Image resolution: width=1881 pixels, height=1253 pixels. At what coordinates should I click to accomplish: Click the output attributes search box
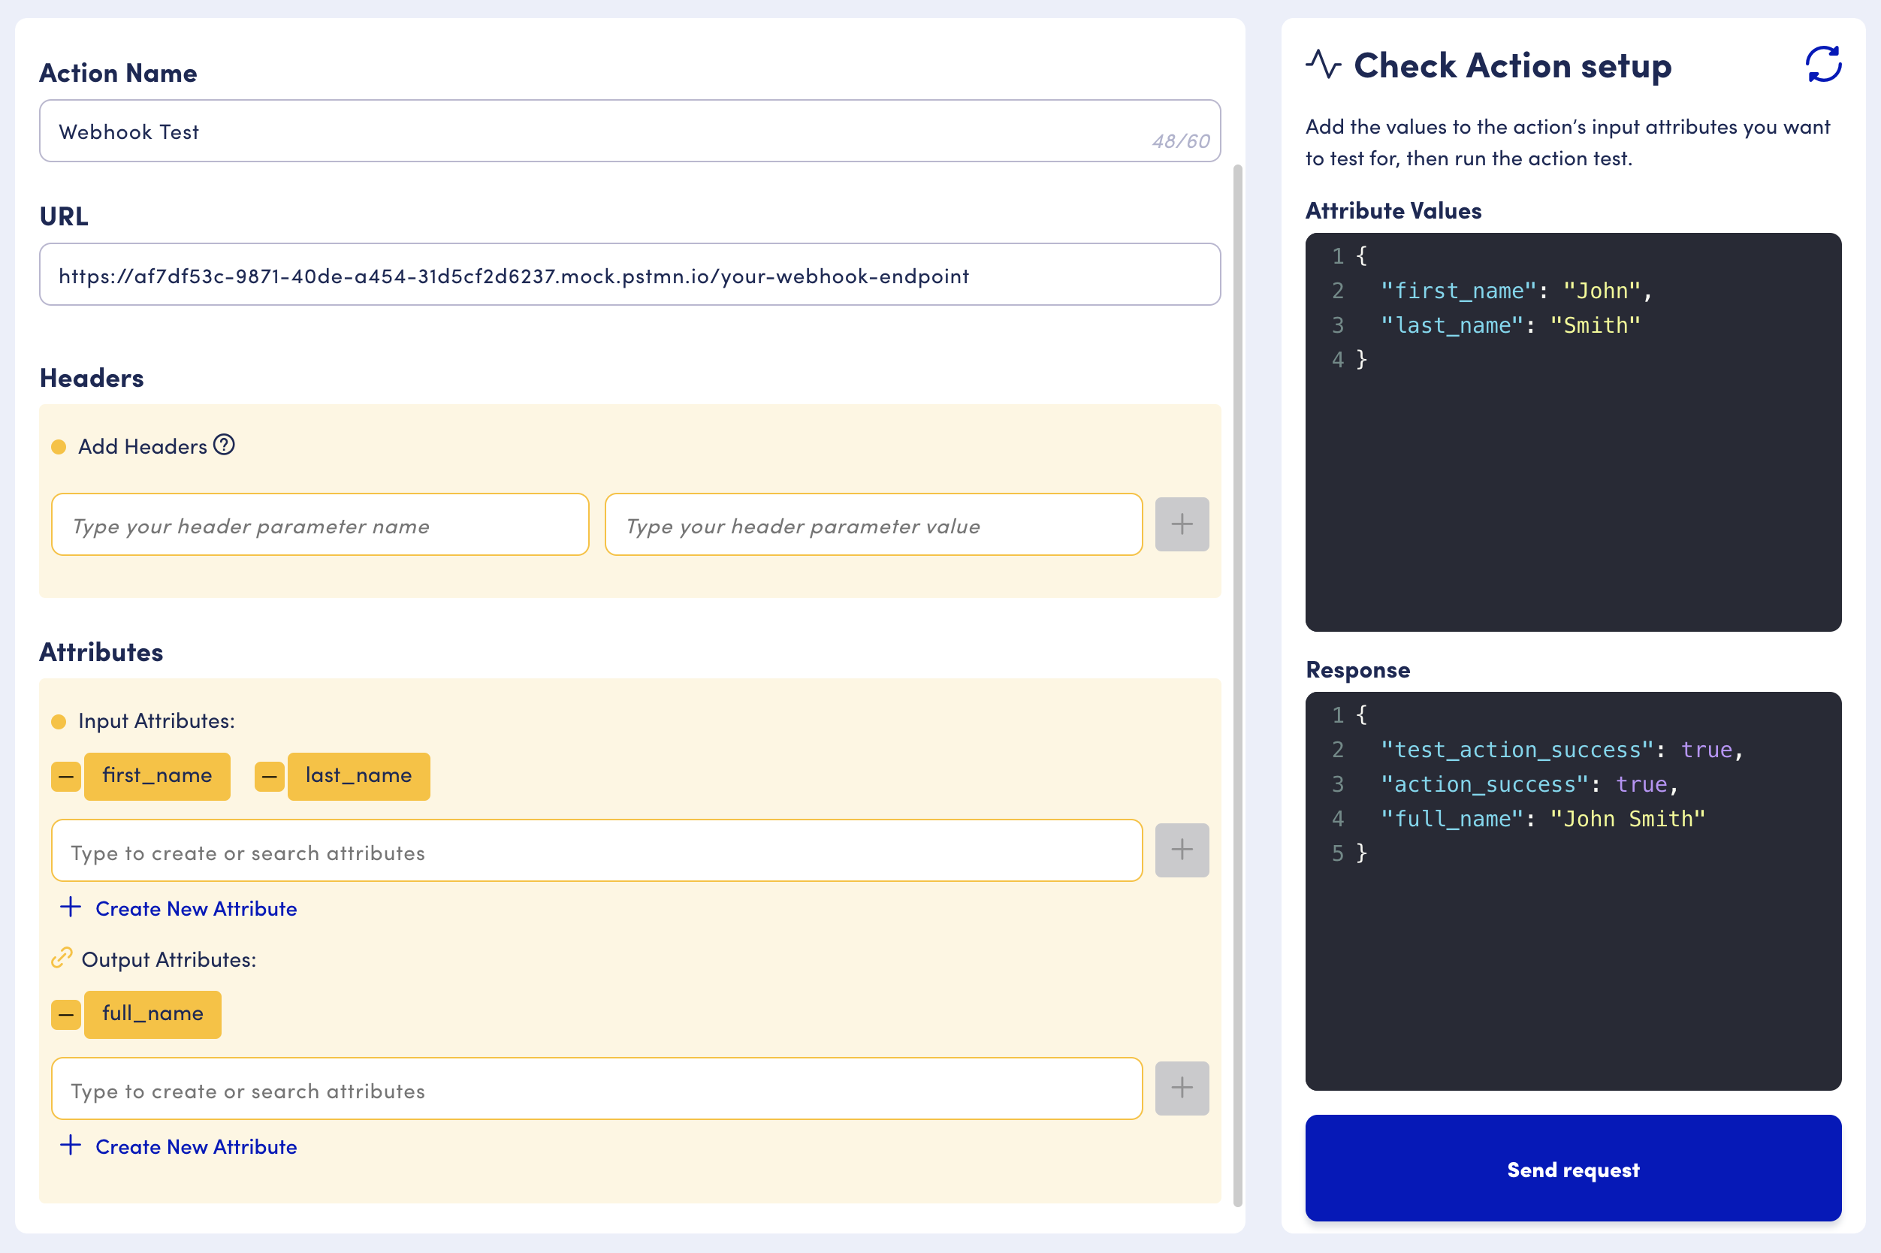[596, 1090]
